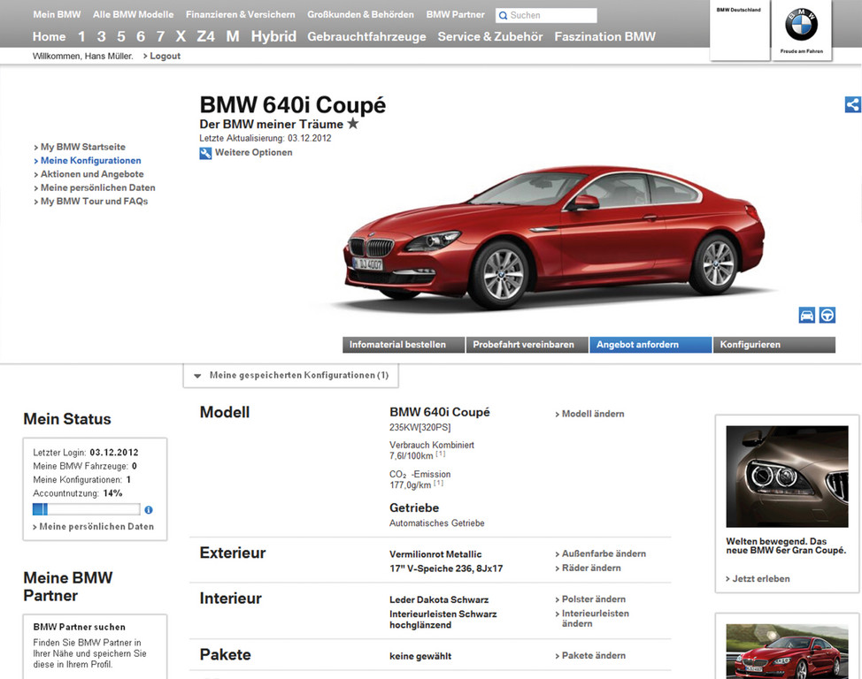Click into the Suchen search field

click(546, 15)
